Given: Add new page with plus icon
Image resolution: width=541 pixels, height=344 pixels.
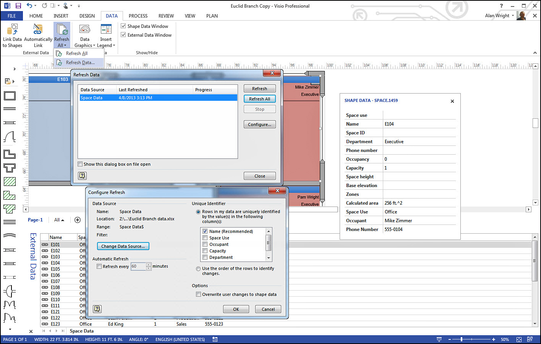Looking at the screenshot, I should tap(78, 220).
